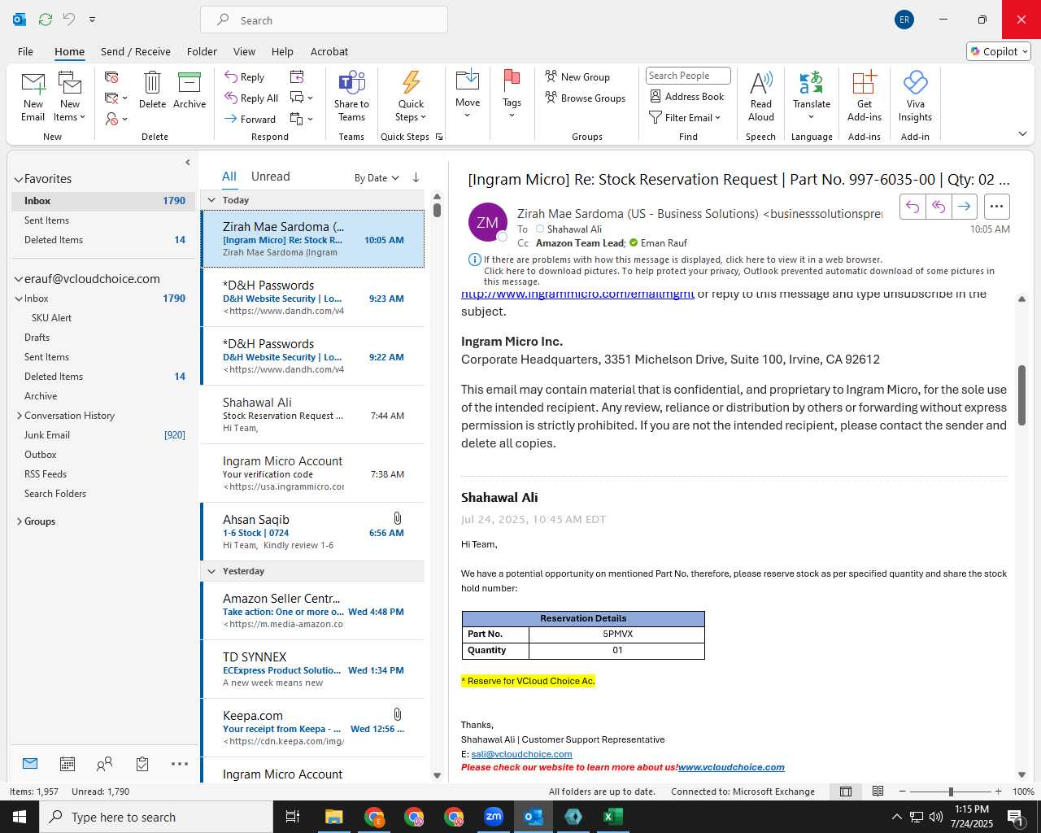Open the Acrobat tab

click(329, 51)
